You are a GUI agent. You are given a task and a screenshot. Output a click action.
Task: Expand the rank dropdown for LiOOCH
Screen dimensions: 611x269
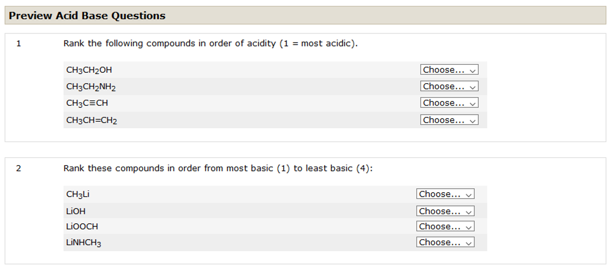click(x=445, y=227)
